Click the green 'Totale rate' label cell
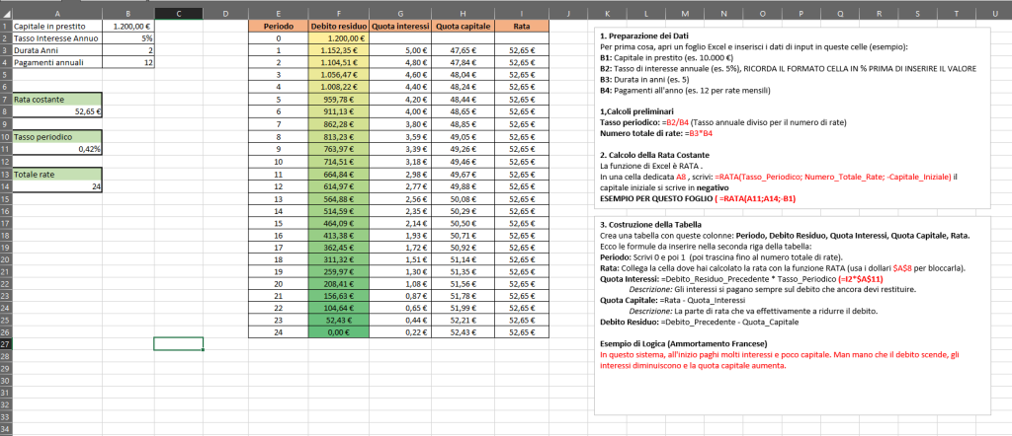Viewport: 1012px width, 436px height. (51, 173)
